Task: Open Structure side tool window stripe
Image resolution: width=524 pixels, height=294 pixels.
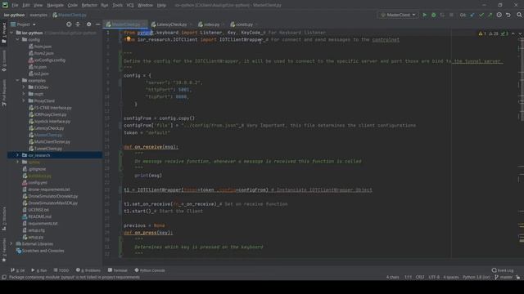Action: 4,219
